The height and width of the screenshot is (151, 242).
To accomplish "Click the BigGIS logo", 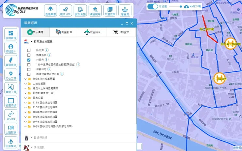I will point(22,10).
